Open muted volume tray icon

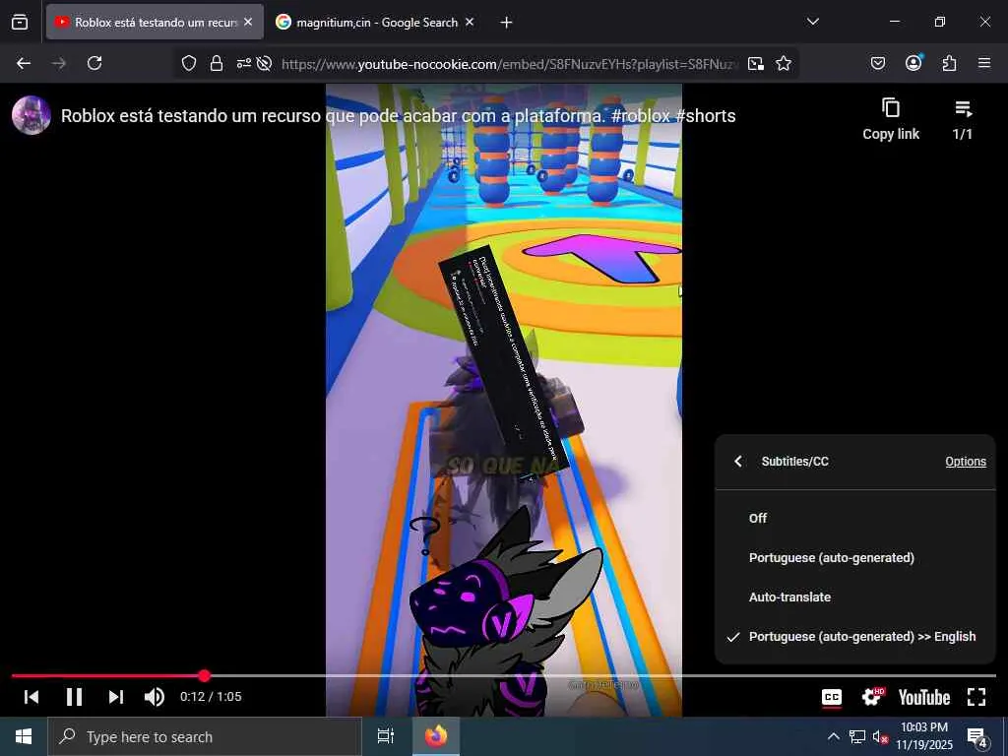click(879, 736)
